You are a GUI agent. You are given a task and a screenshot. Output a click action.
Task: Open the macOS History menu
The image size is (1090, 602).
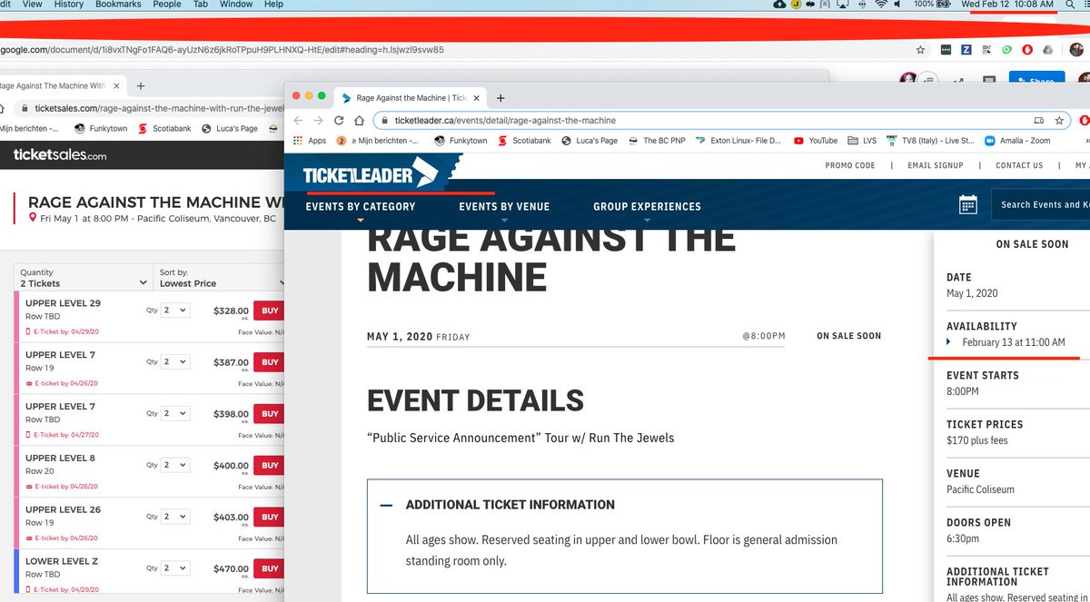tap(68, 5)
